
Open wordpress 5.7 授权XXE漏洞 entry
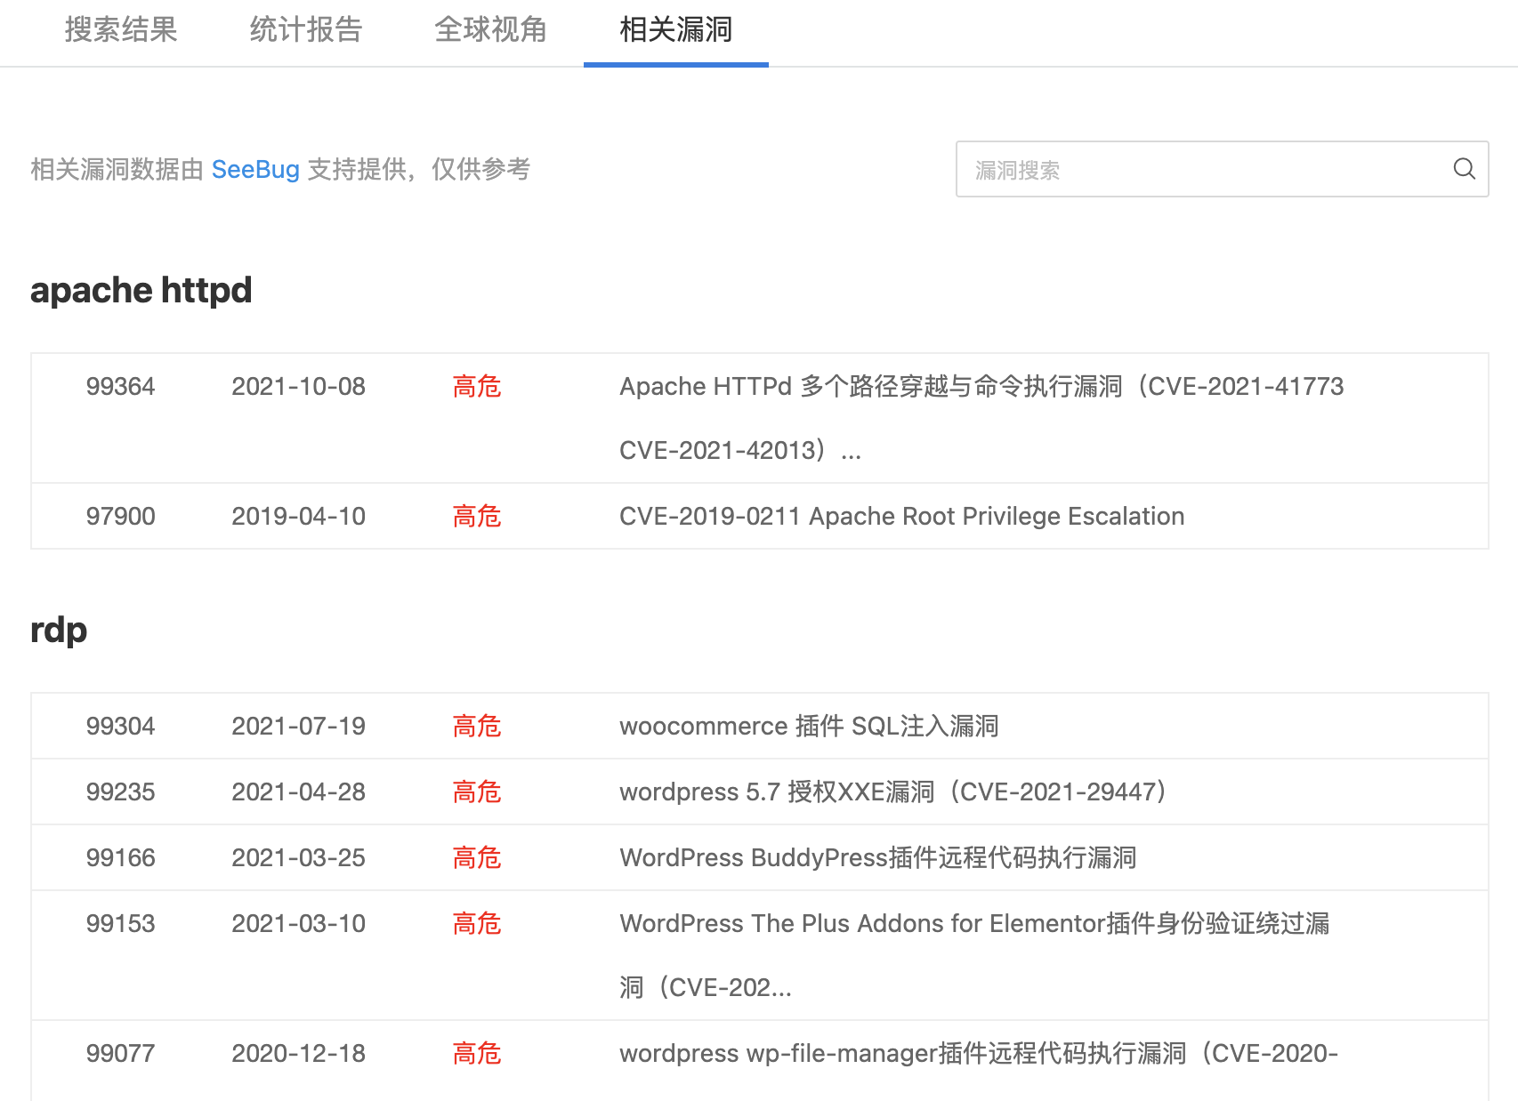[x=892, y=792]
